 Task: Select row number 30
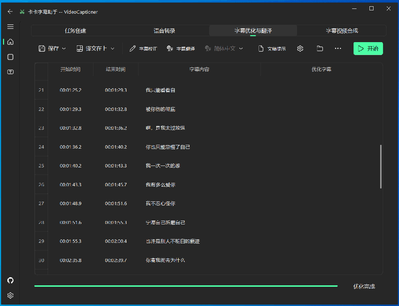(41, 260)
